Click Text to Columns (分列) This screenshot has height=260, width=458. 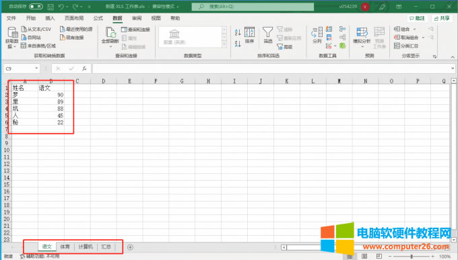[x=317, y=35]
